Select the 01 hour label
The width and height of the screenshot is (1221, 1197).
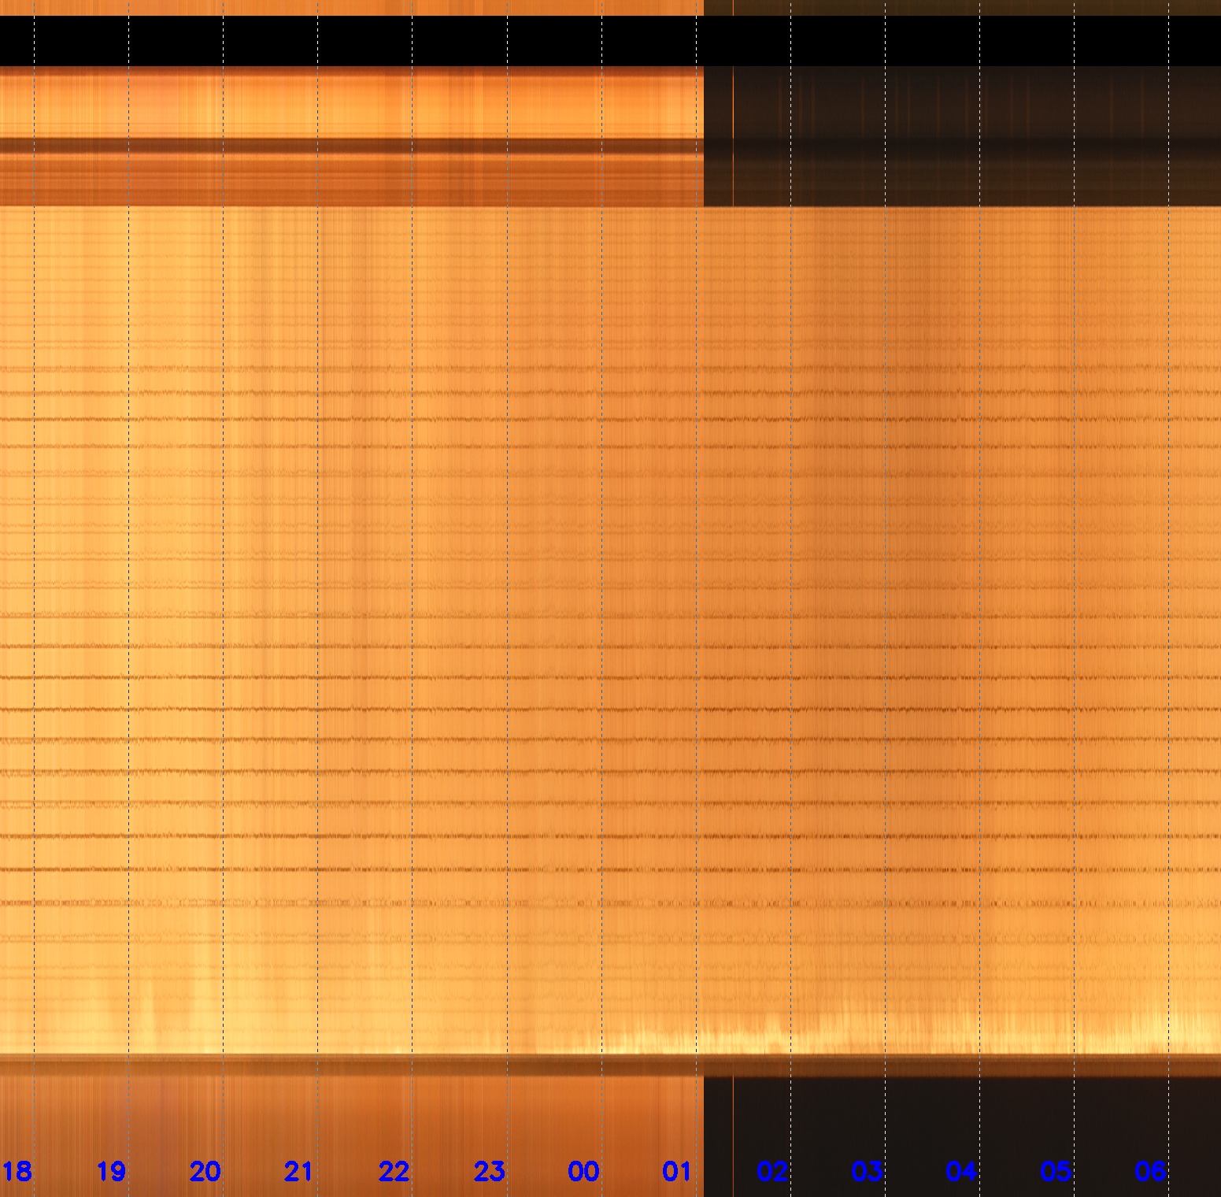click(677, 1171)
